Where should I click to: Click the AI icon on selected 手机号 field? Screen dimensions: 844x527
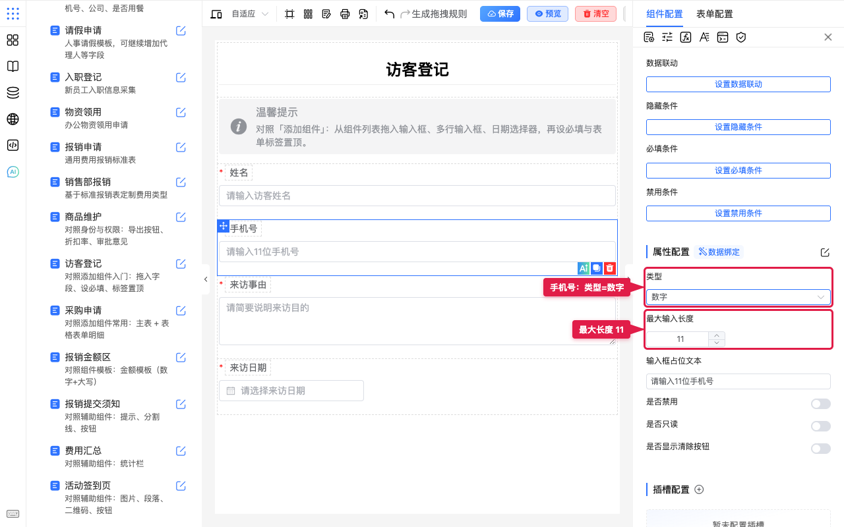click(583, 268)
